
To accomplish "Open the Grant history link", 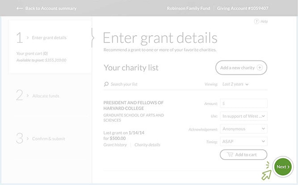I will point(115,145).
